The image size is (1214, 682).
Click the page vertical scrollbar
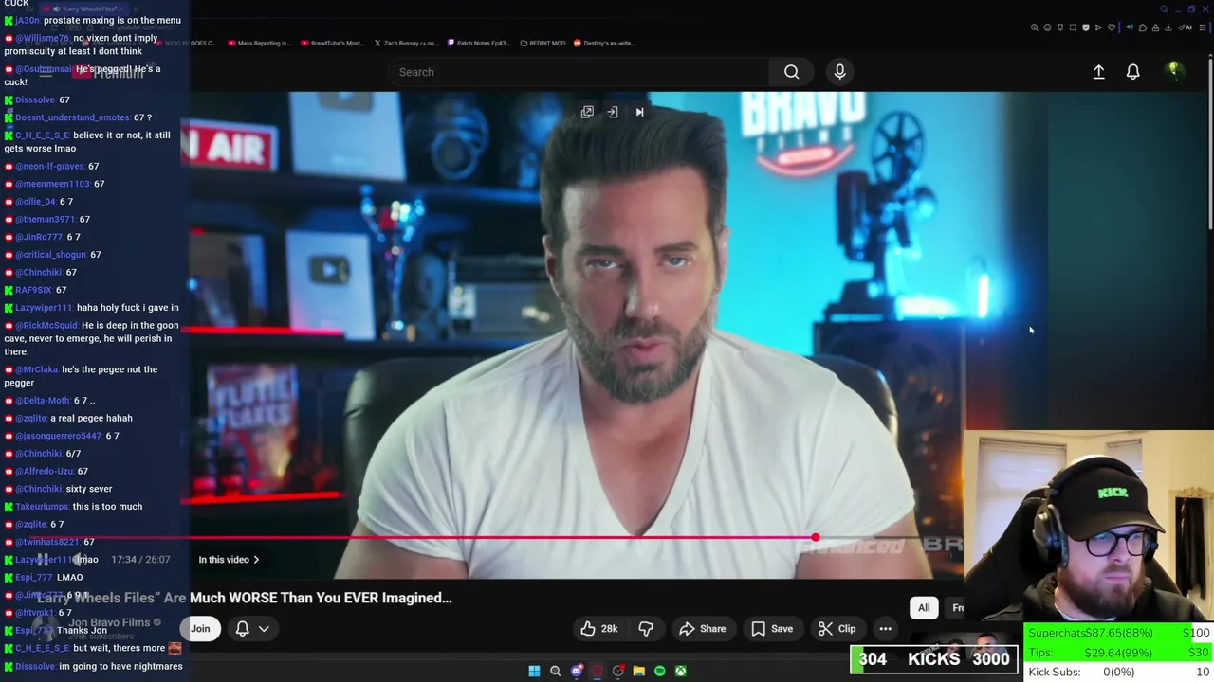pos(1209,142)
